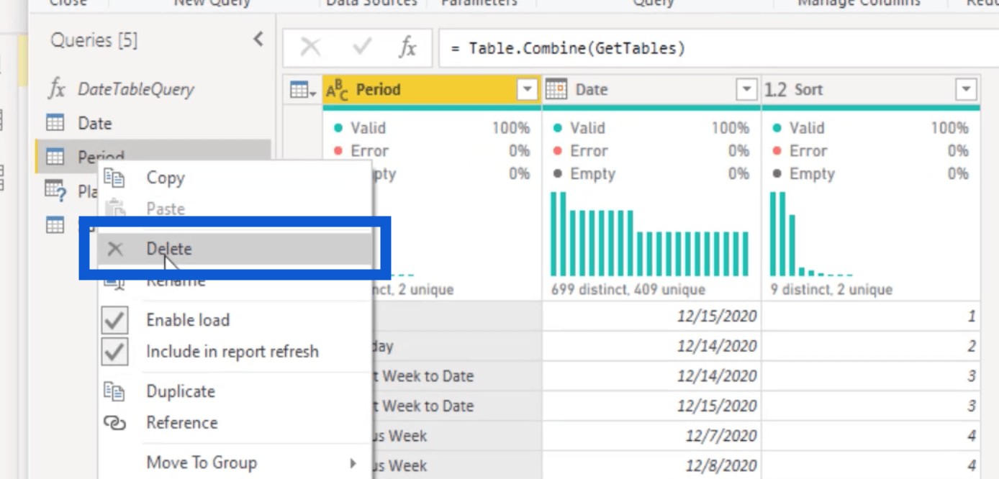Screen dimensions: 999x479
Task: Select the DateTableQuery function query
Action: [x=136, y=89]
